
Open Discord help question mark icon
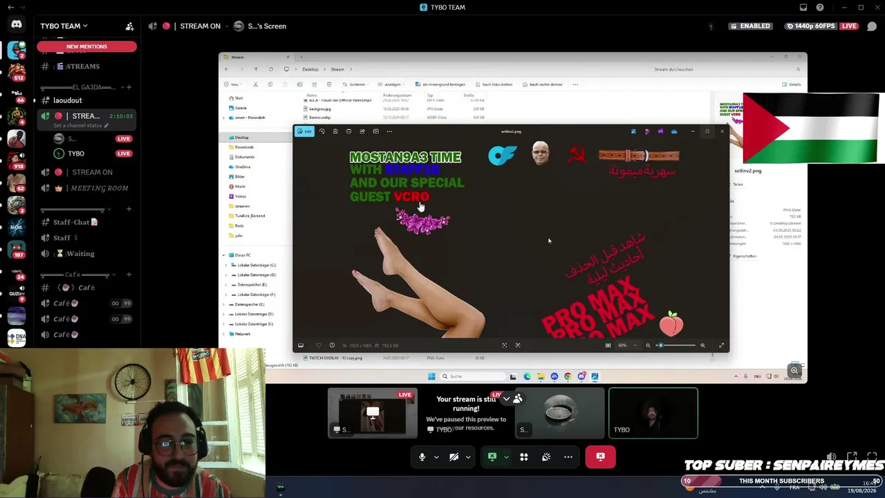point(820,8)
